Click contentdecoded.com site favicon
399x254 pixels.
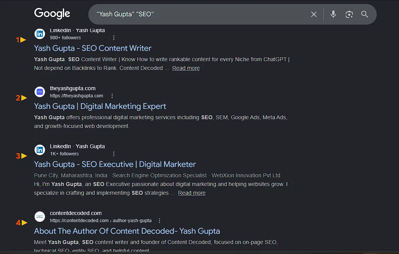(x=40, y=217)
